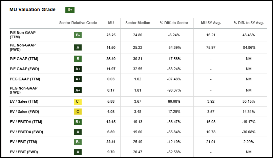This screenshot has width=273, height=158.
Task: Click the MU Valuation Grade heading
Action: [x=33, y=10]
